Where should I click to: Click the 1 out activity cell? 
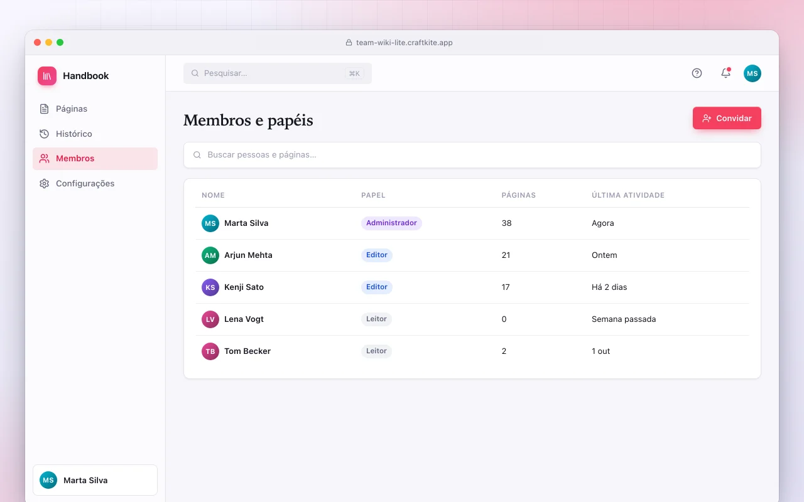pos(601,351)
